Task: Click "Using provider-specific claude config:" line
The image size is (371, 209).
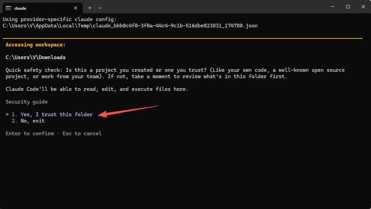Action: tap(60, 19)
